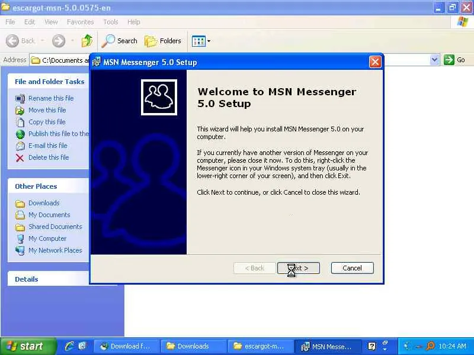
Task: Click the globe Publish icon
Action: click(x=20, y=134)
